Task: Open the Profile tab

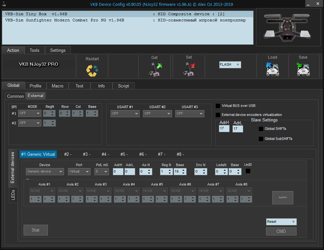Action: pos(36,86)
